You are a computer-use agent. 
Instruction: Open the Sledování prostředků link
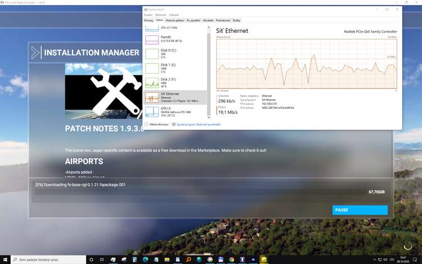coord(199,124)
